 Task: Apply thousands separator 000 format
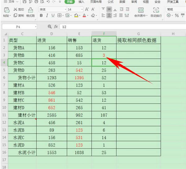coord(183,15)
